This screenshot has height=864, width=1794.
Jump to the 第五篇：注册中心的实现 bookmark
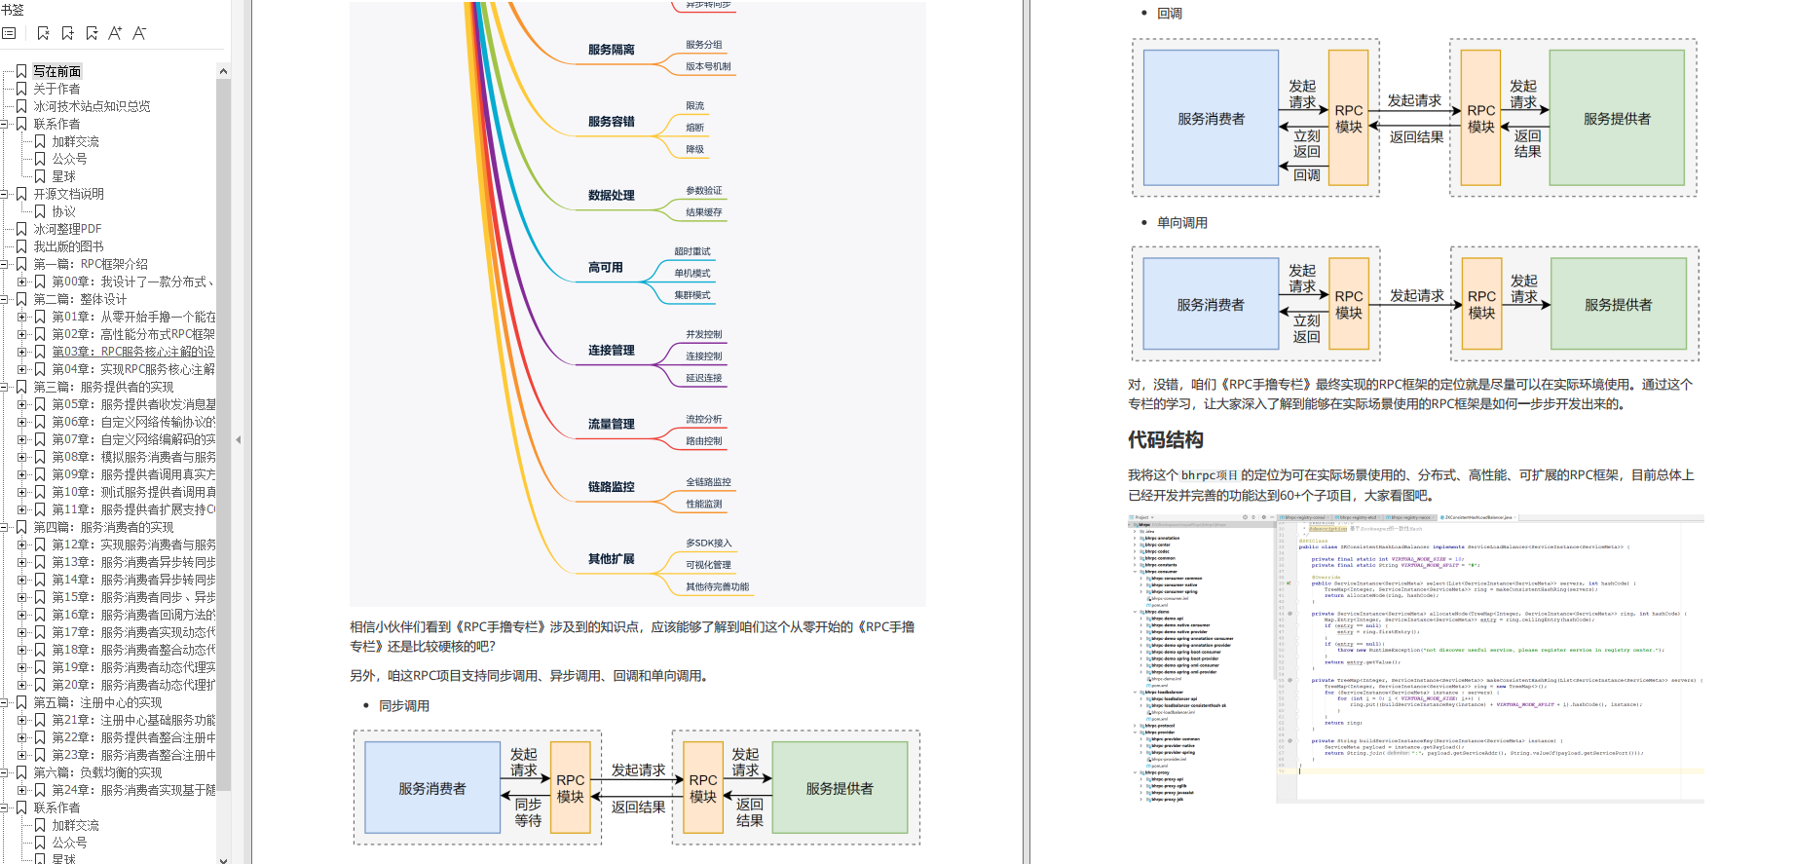[97, 702]
